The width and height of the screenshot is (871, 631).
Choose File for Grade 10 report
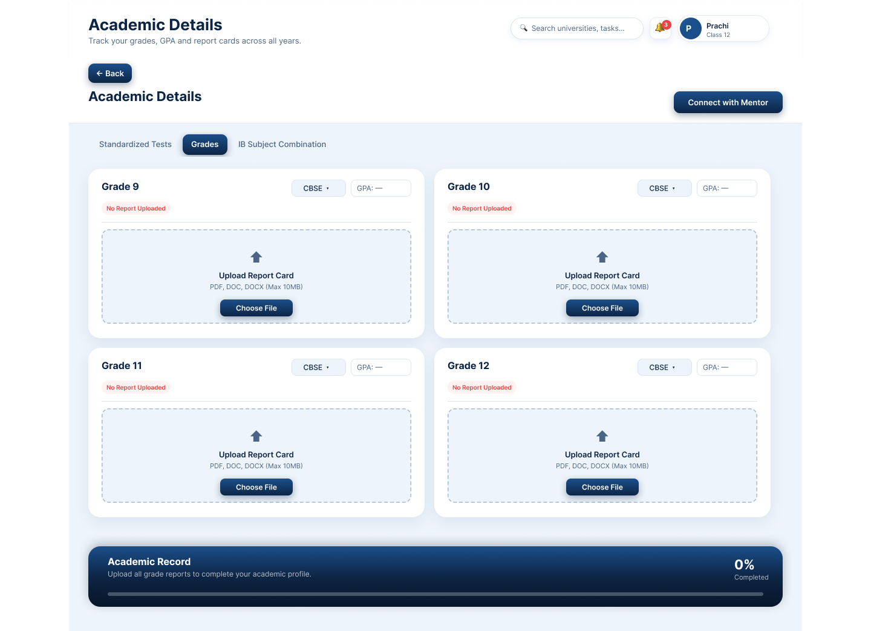click(602, 308)
